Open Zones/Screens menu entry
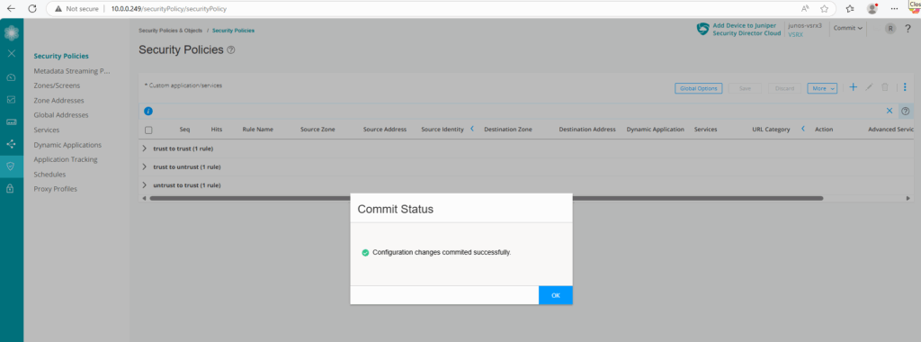 (x=57, y=85)
